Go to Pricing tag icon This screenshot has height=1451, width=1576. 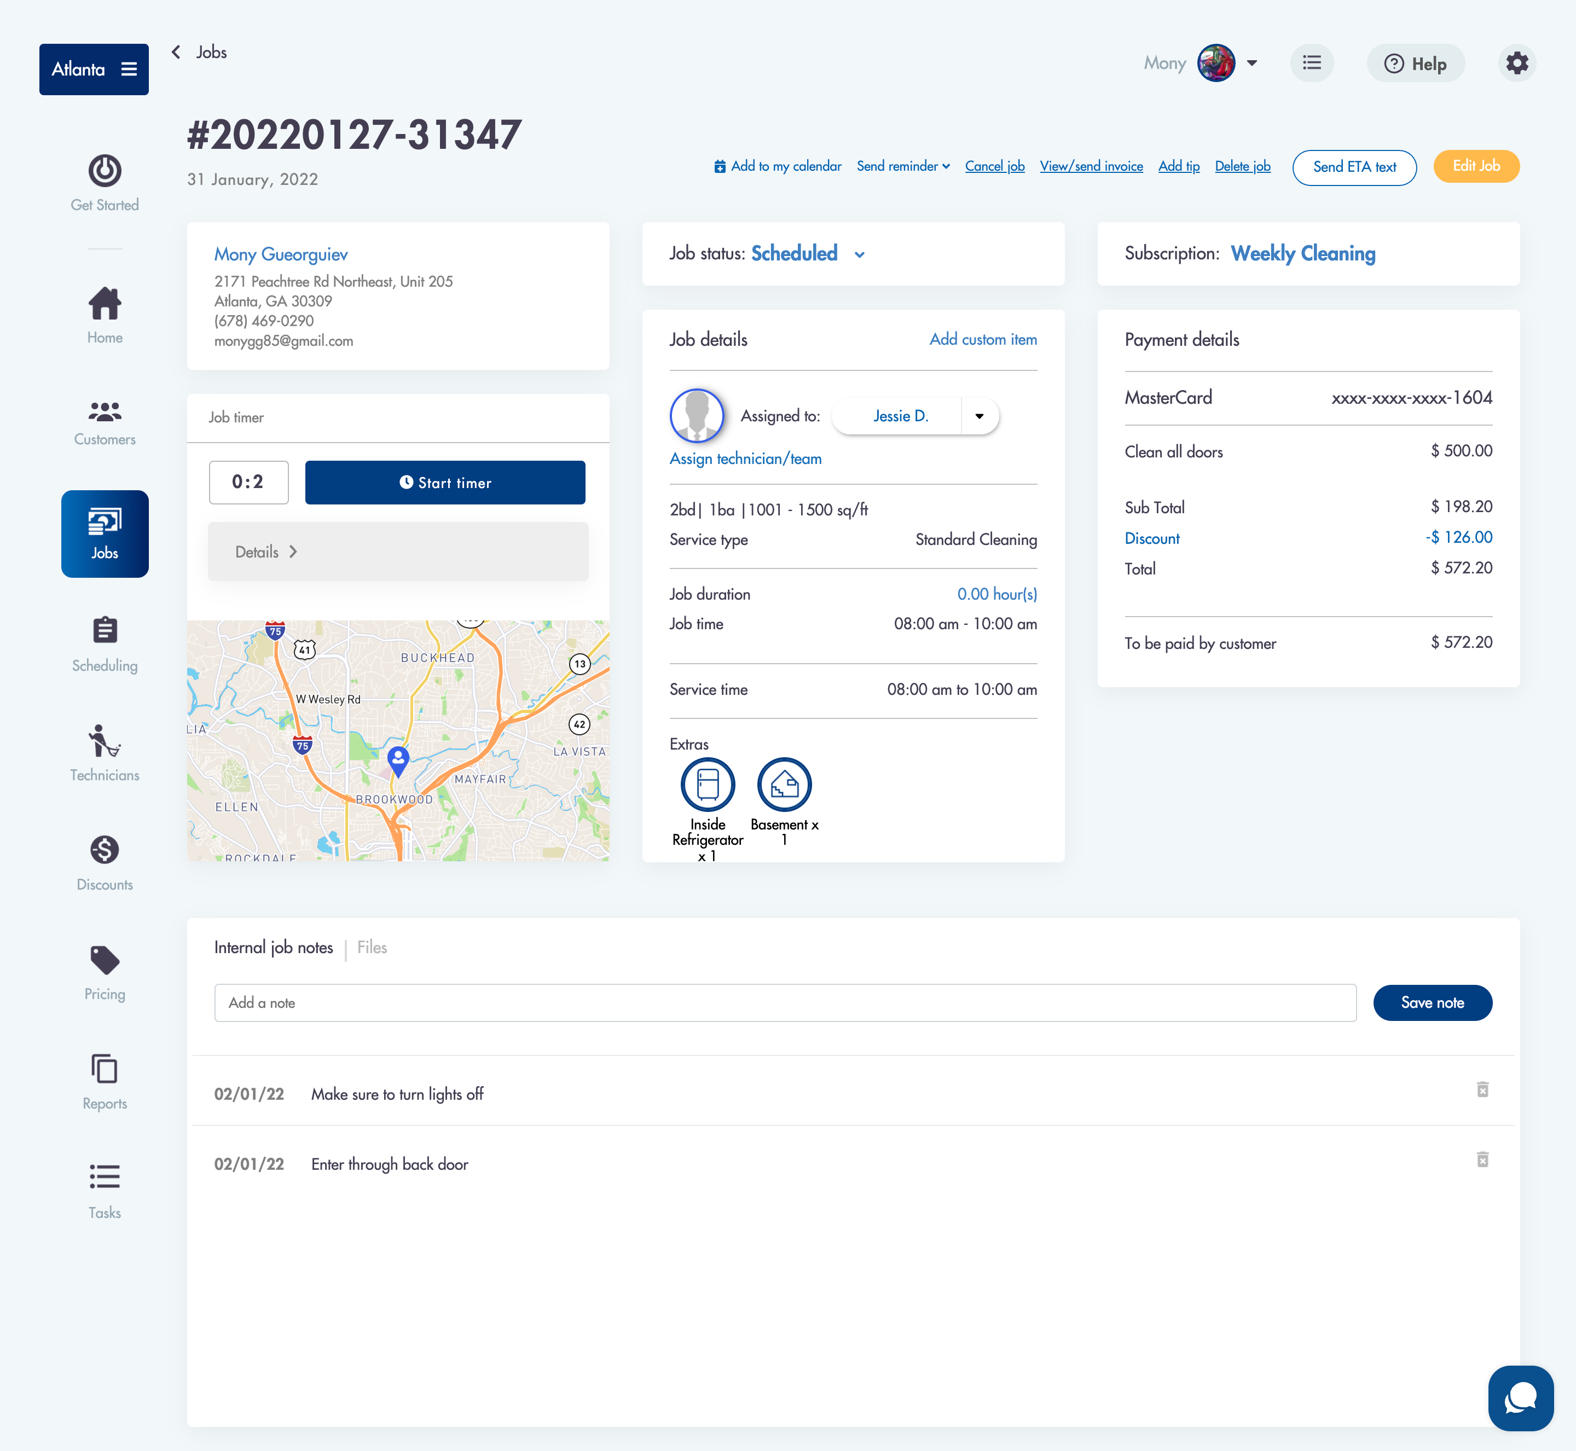click(x=105, y=960)
